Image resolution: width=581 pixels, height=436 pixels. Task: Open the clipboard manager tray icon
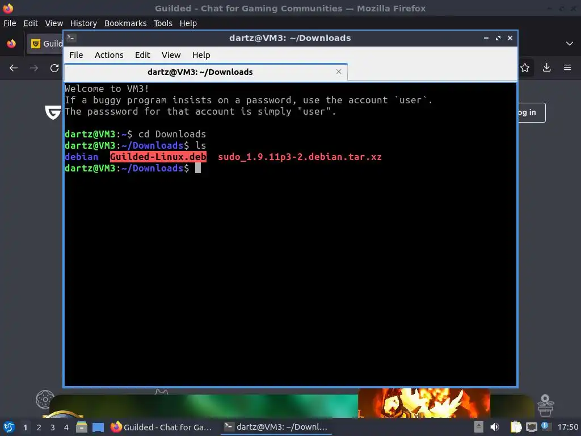pyautogui.click(x=516, y=427)
